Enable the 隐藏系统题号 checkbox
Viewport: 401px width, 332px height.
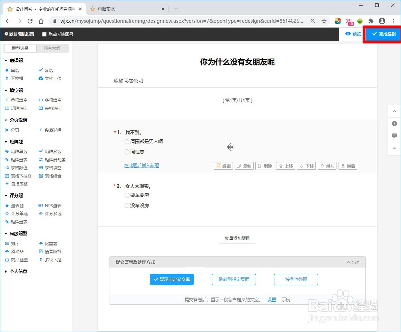(x=44, y=34)
